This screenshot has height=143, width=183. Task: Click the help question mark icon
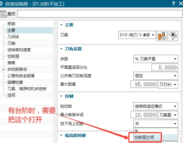(173, 4)
